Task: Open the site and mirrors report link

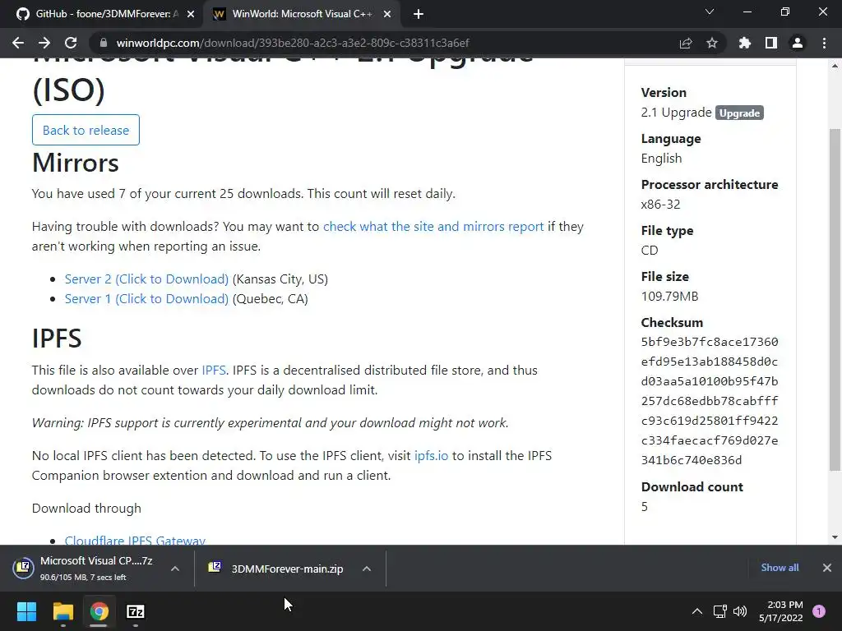Action: click(433, 227)
